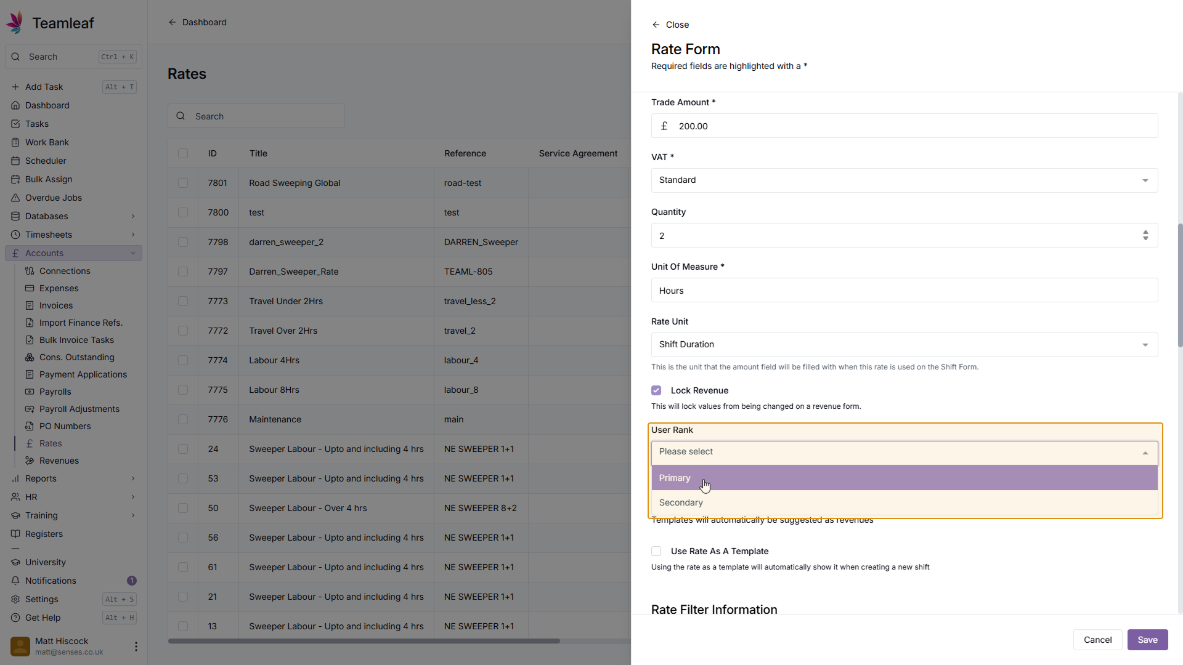Expand the Rate Unit Shift Duration dropdown
The width and height of the screenshot is (1183, 665).
pyautogui.click(x=904, y=345)
